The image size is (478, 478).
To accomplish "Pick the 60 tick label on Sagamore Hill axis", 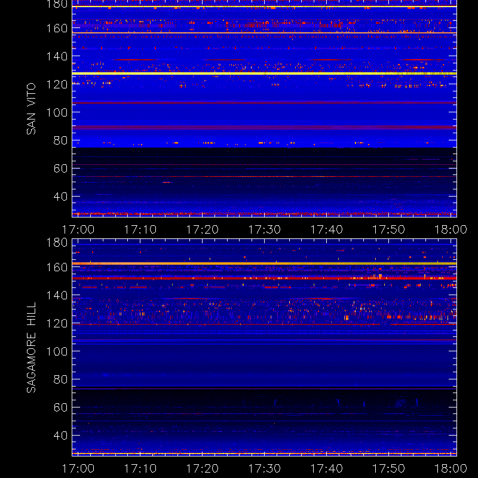I will tap(60, 407).
